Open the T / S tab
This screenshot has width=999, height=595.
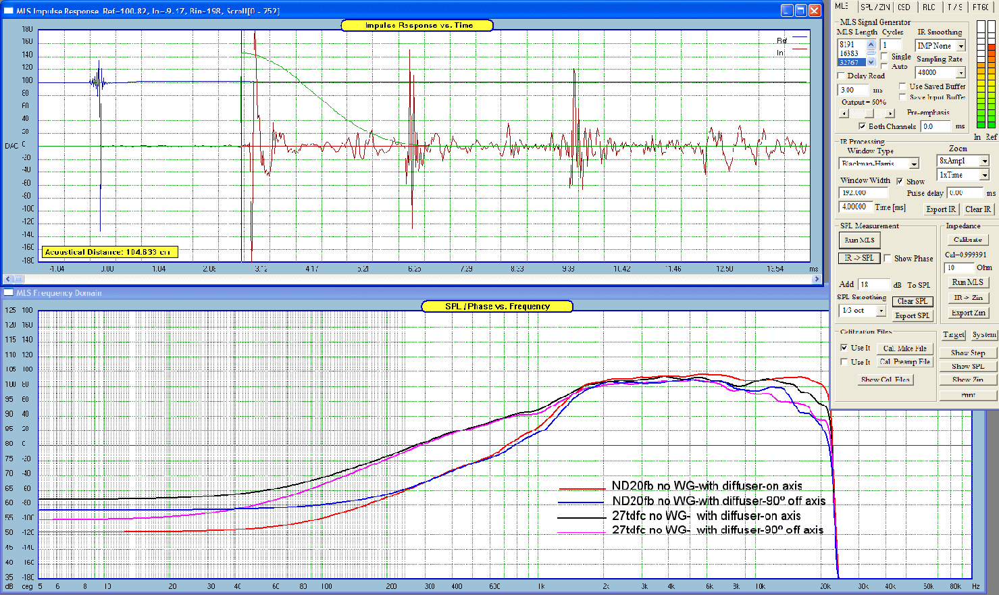click(955, 7)
